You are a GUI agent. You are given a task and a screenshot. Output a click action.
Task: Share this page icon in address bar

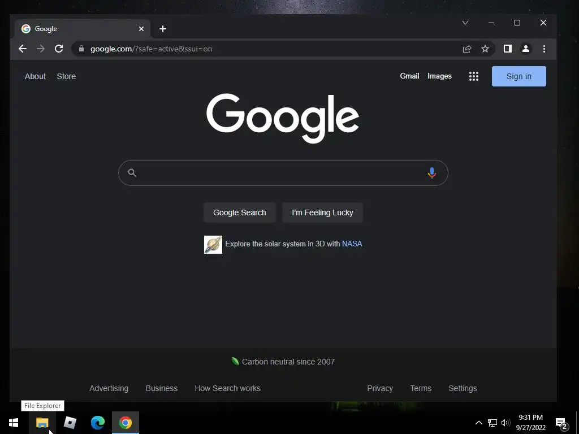(x=467, y=49)
